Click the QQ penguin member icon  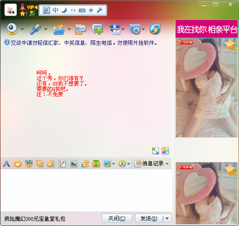click(x=23, y=7)
